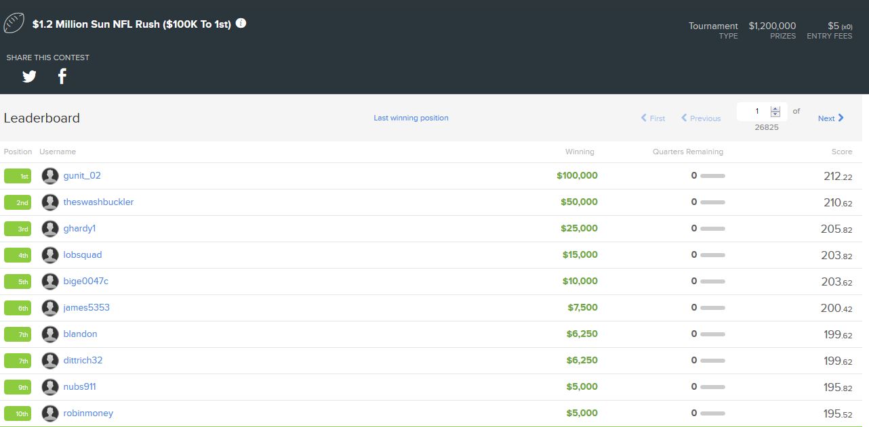
Task: Increase page number with up stepper arrow
Action: [775, 108]
